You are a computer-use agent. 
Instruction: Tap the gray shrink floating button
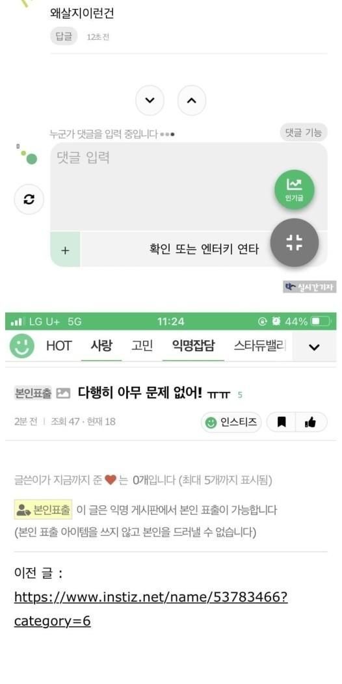click(x=295, y=242)
